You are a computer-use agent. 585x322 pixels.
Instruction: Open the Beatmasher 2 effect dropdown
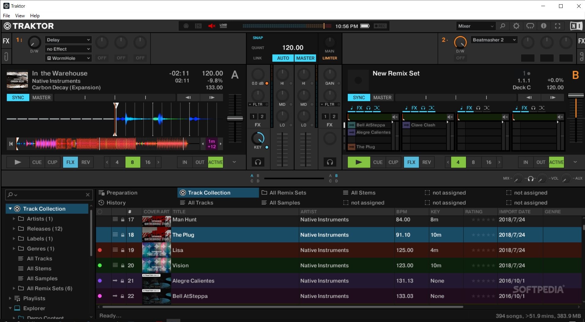click(494, 40)
